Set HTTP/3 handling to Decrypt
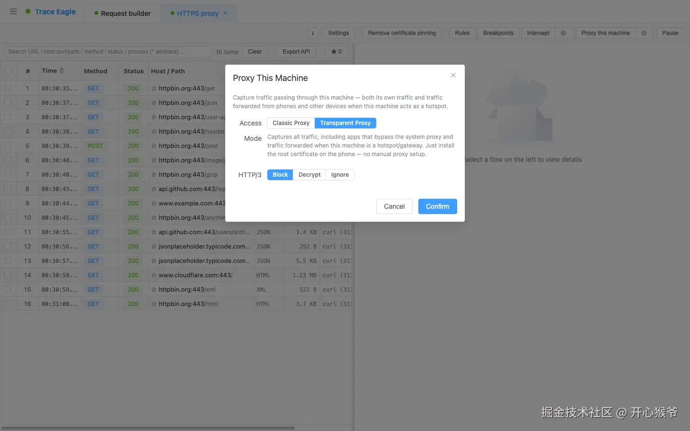Viewport: 690px width, 431px height. coord(310,175)
